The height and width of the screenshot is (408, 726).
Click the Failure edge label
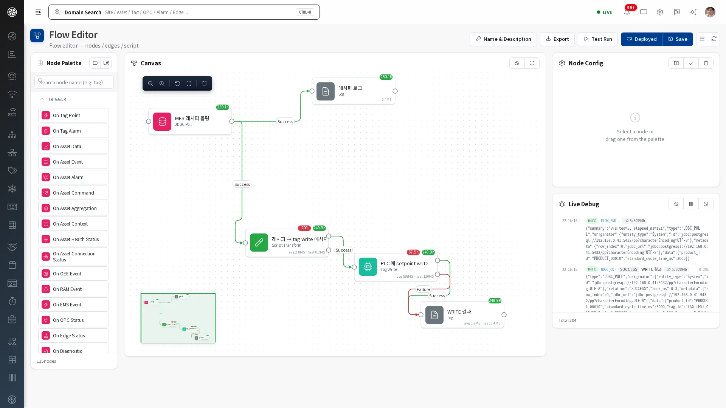(x=423, y=289)
